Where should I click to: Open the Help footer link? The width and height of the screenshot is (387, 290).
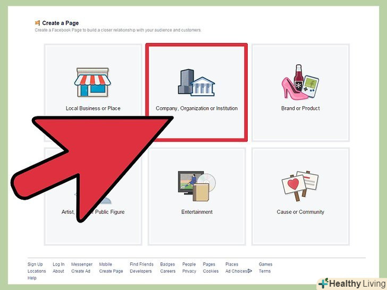click(x=32, y=278)
